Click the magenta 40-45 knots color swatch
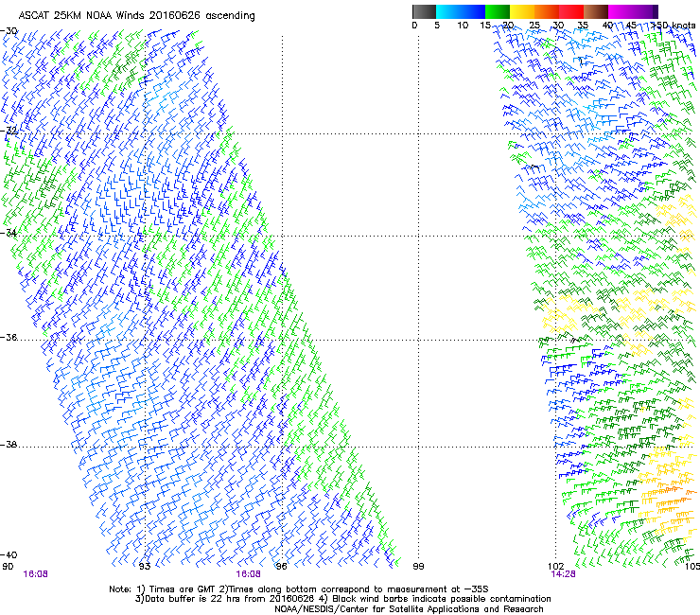This screenshot has height=615, width=700. coord(621,11)
